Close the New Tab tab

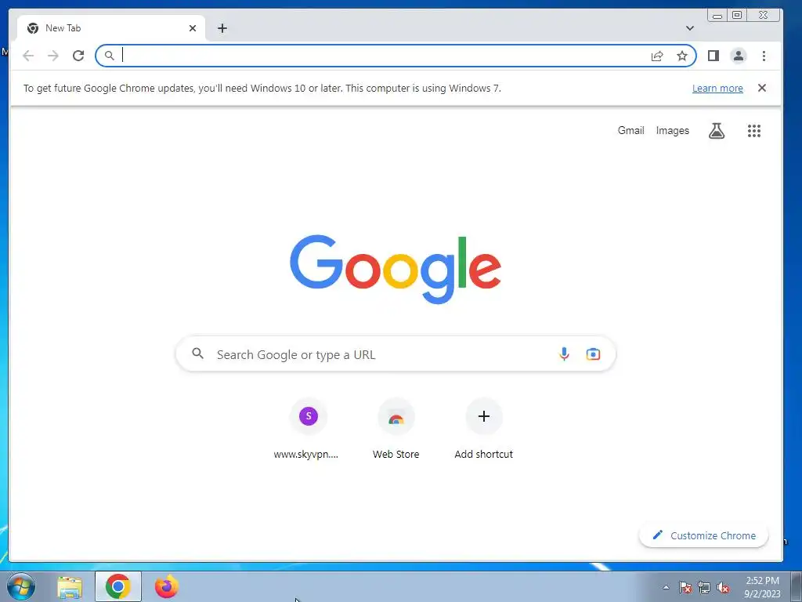(x=193, y=28)
